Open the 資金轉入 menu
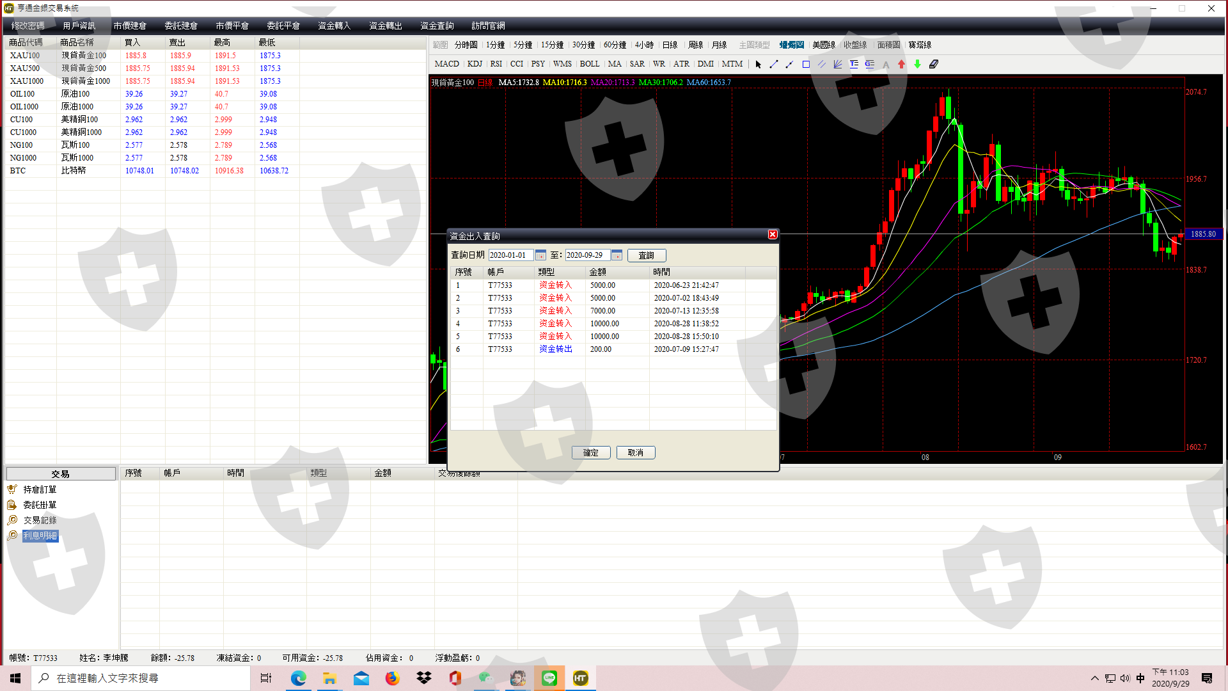1228x691 pixels. click(x=334, y=26)
